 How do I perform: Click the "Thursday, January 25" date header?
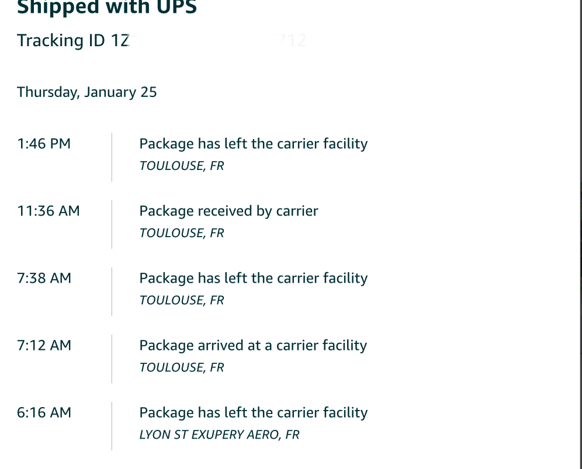tap(86, 92)
